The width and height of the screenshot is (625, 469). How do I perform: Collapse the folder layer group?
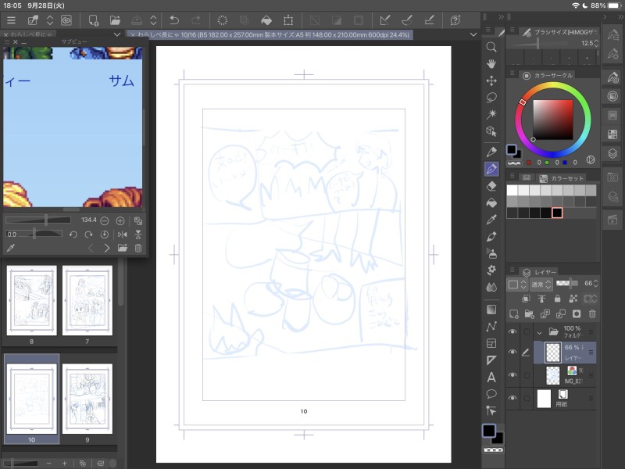(539, 331)
